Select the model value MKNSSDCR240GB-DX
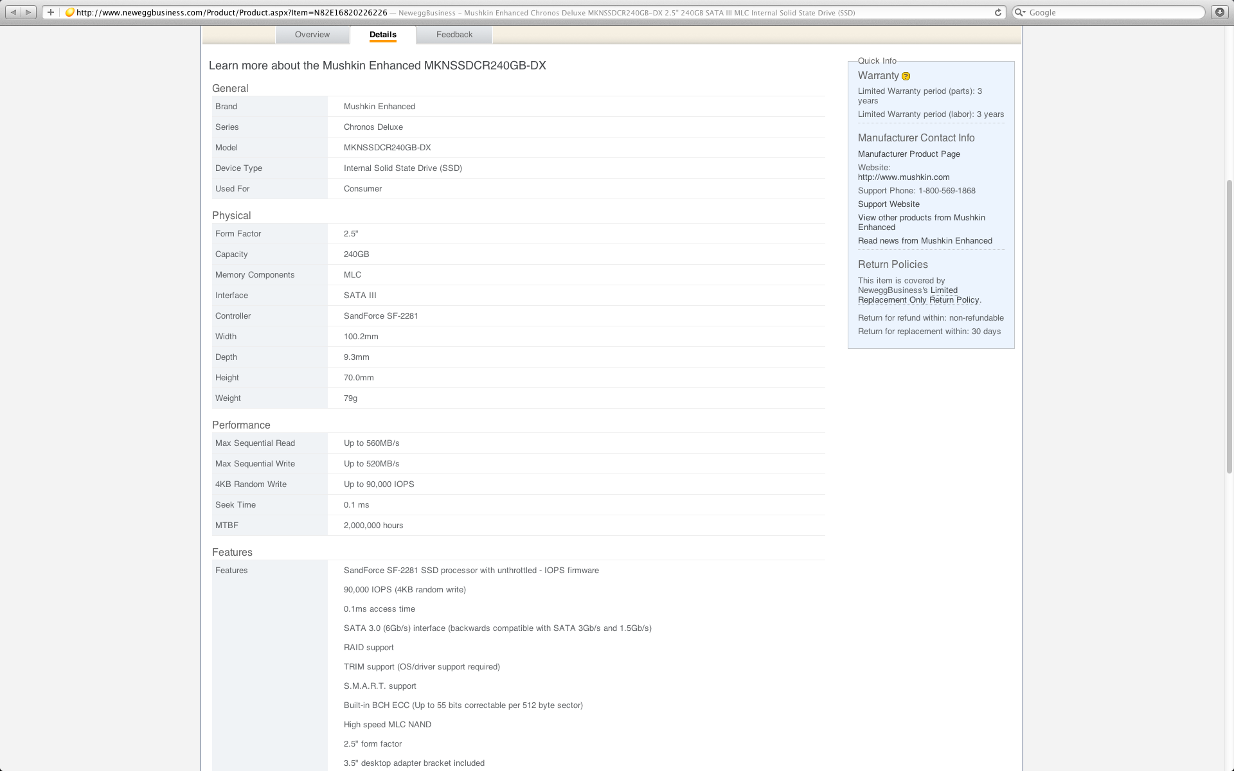Viewport: 1234px width, 771px height. [x=388, y=148]
